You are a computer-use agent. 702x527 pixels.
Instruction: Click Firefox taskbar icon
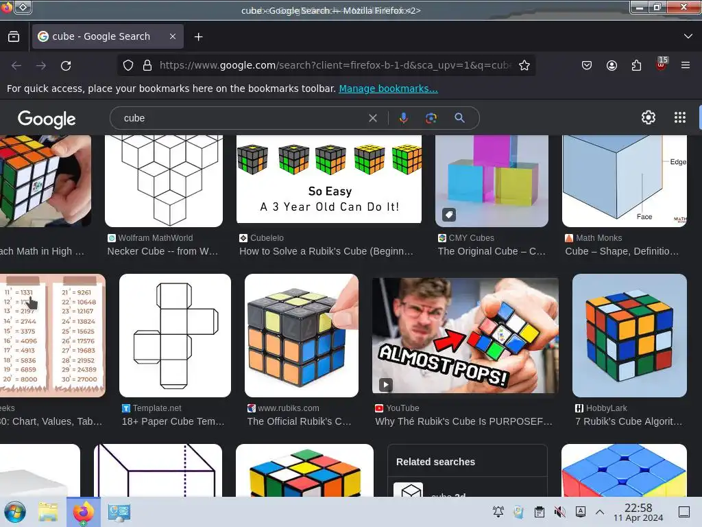(83, 512)
